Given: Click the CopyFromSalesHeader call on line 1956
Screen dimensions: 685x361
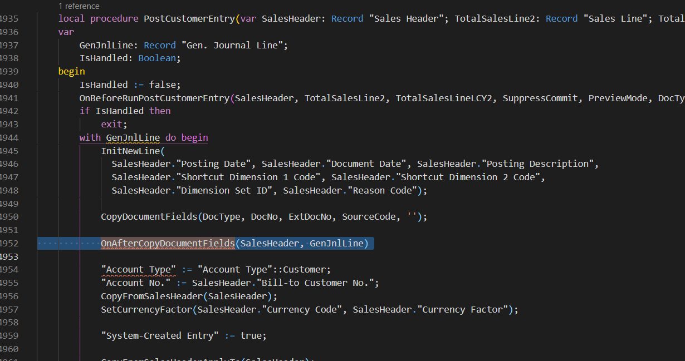Looking at the screenshot, I should coord(148,296).
